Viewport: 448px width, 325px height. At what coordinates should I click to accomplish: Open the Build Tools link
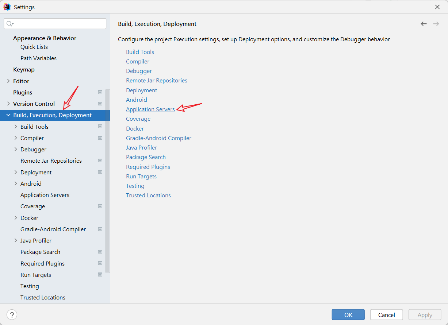pyautogui.click(x=140, y=52)
